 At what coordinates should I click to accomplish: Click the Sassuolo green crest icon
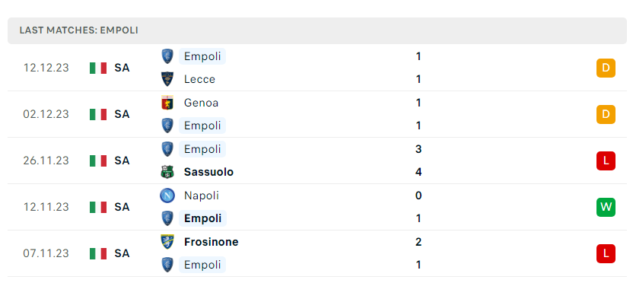coord(167,172)
